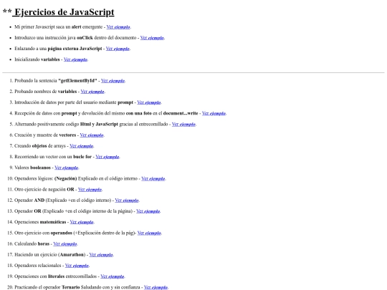The height and width of the screenshot is (290, 387).
Task: Open 'Ver ejemplo' for Inicializando variables
Action: (x=75, y=59)
